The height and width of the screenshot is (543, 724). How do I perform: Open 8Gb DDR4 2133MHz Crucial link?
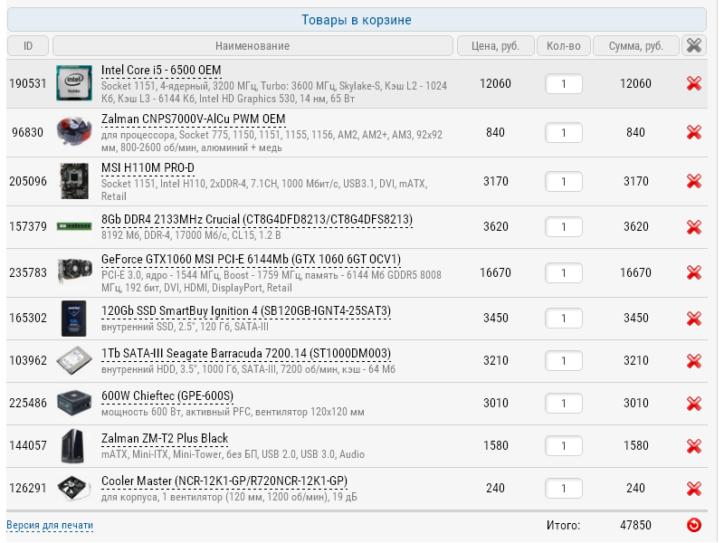point(257,219)
